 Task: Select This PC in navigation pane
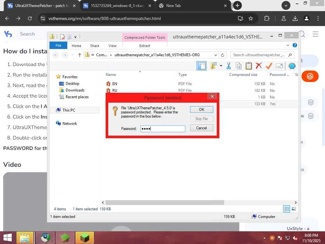(69, 110)
